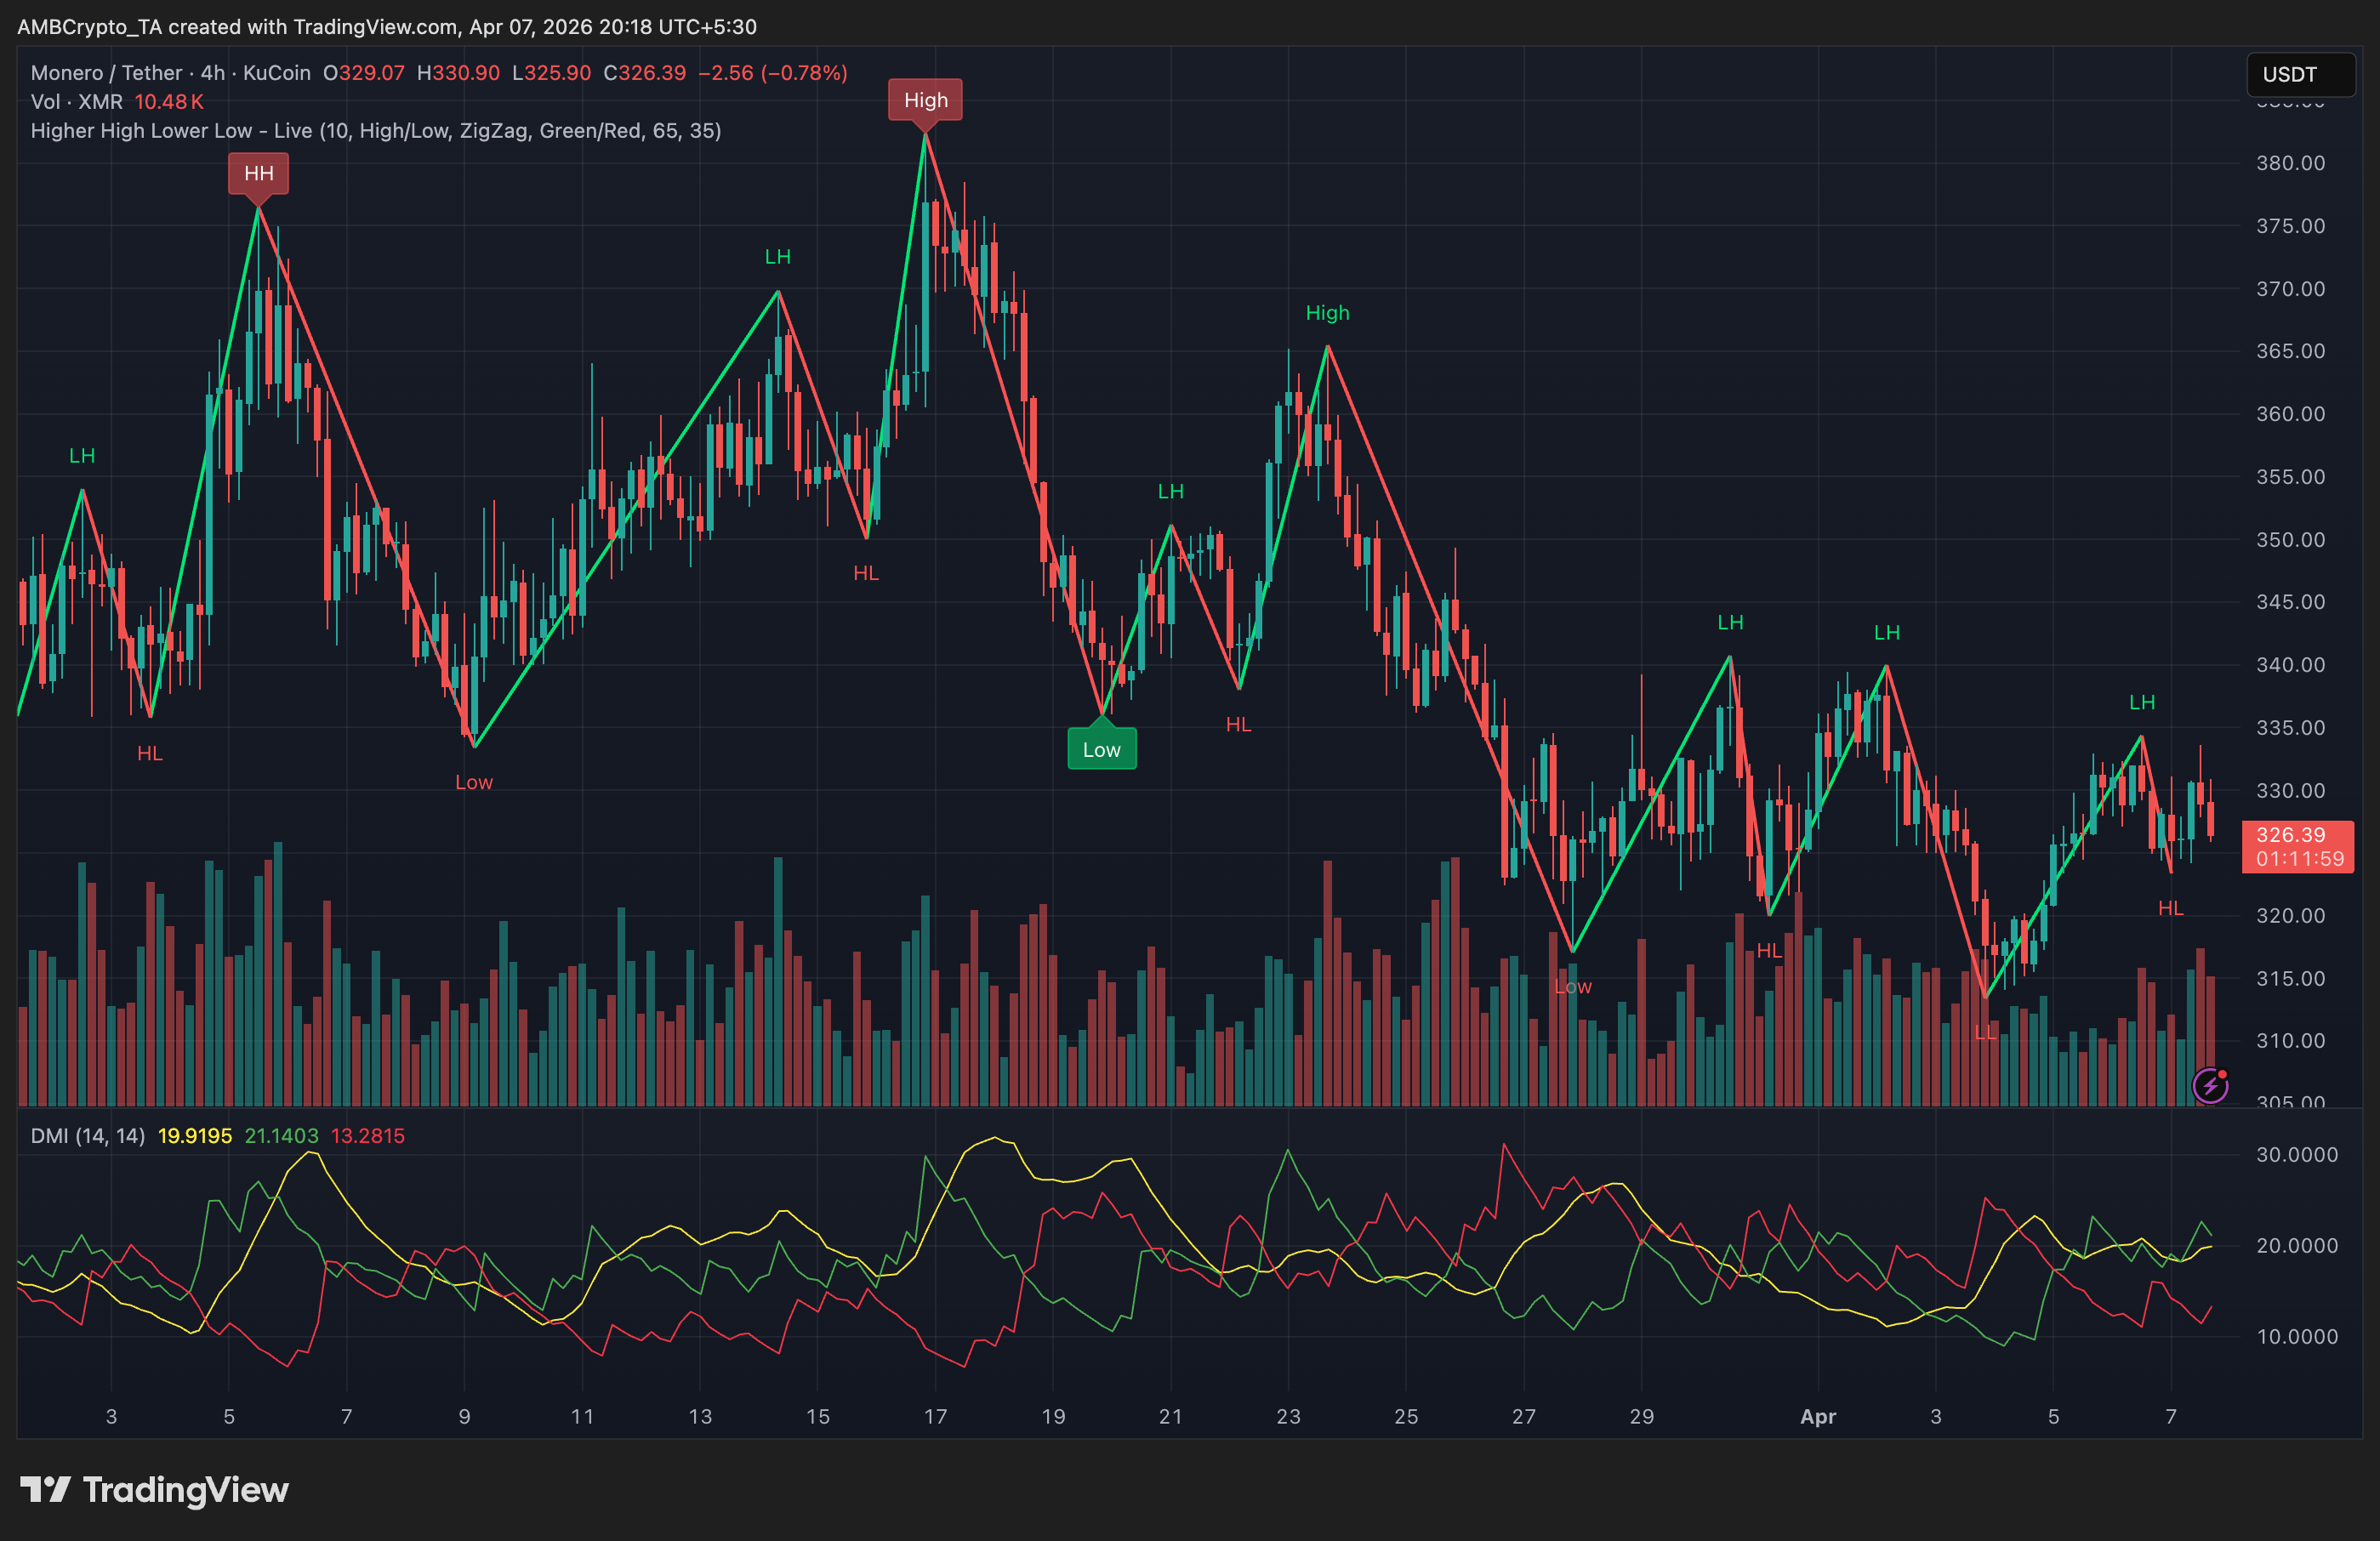Click the red High marker flag
Image resolution: width=2380 pixels, height=1541 pixels.
point(925,100)
